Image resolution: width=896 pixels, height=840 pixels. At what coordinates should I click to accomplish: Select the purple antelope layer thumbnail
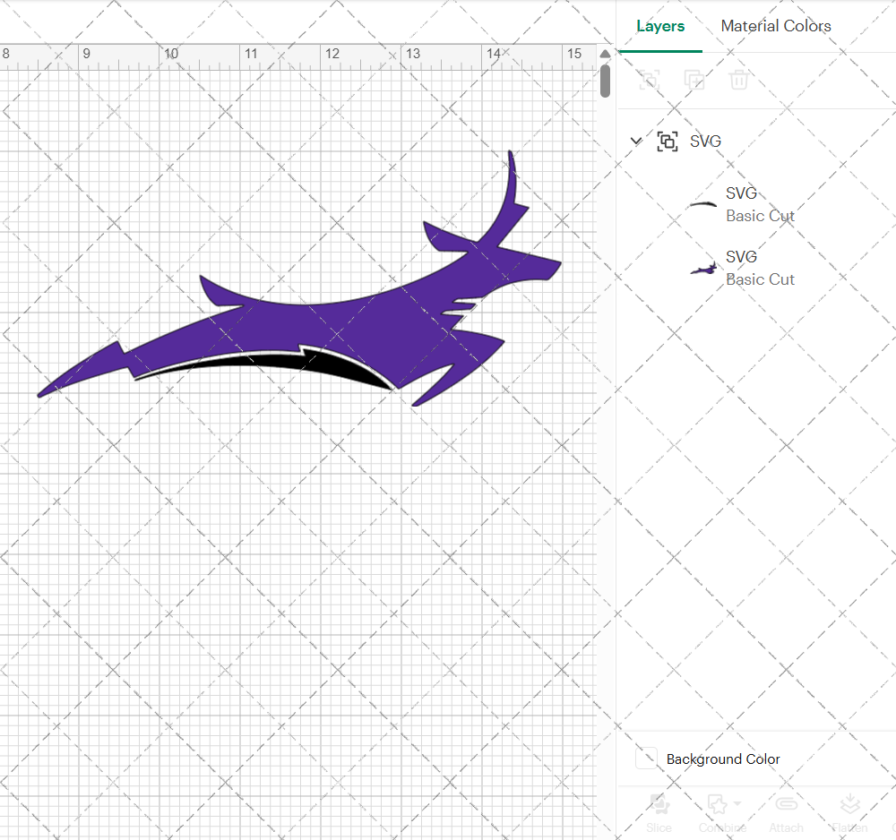coord(703,269)
